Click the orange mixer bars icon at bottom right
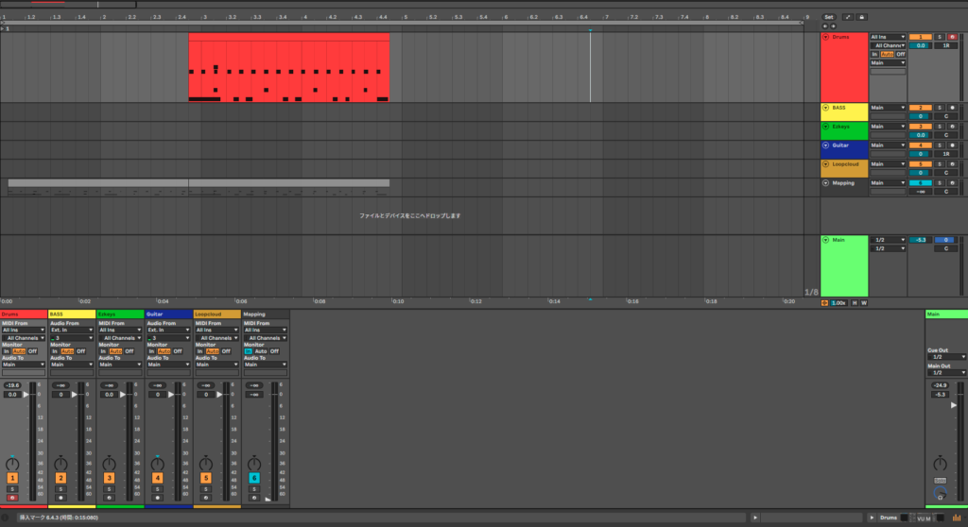Image resolution: width=968 pixels, height=527 pixels. pos(955,518)
